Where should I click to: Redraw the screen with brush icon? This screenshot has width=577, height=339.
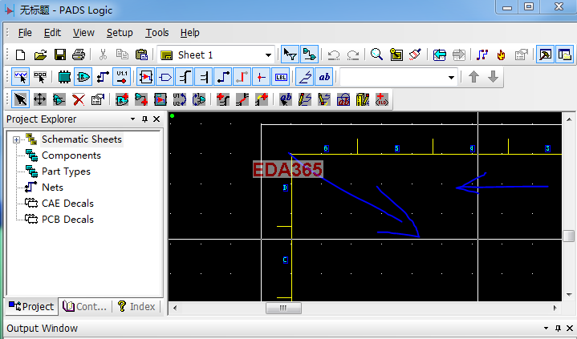point(415,55)
